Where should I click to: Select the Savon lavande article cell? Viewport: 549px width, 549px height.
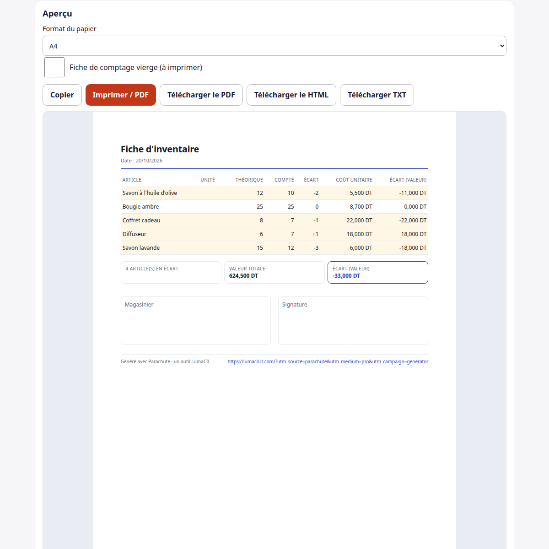141,248
